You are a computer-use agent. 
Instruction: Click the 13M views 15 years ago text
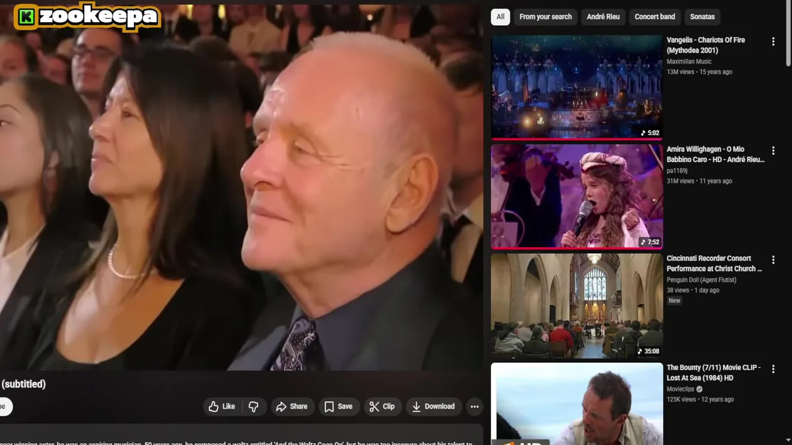699,72
